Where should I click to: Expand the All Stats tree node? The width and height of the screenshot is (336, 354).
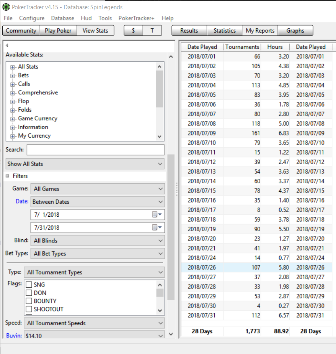coord(13,67)
